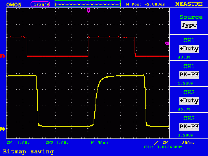Click the magenta T trigger position marker
The width and height of the screenshot is (208, 156).
pyautogui.click(x=88, y=10)
